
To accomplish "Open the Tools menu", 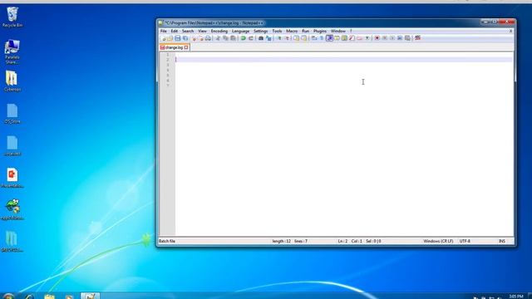I will pyautogui.click(x=277, y=32).
